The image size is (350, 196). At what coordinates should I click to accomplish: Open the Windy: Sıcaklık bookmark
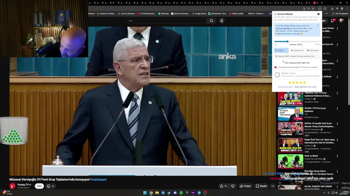[x=236, y=14]
